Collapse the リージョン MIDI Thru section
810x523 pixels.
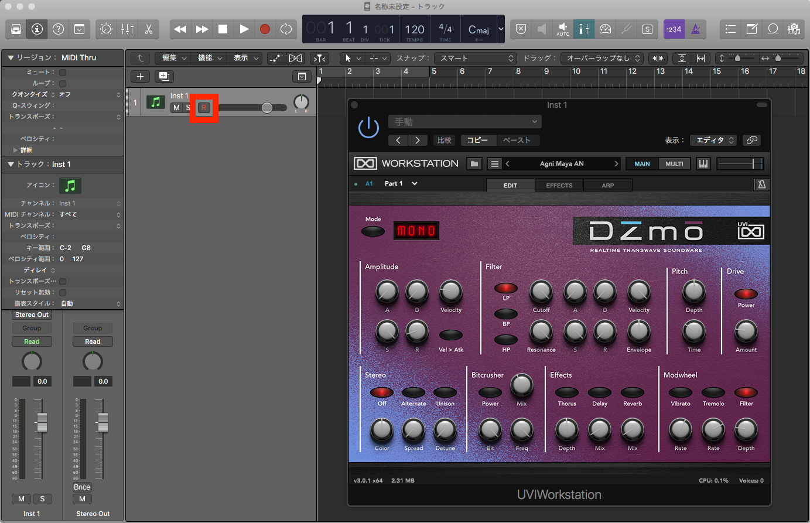pyautogui.click(x=10, y=57)
